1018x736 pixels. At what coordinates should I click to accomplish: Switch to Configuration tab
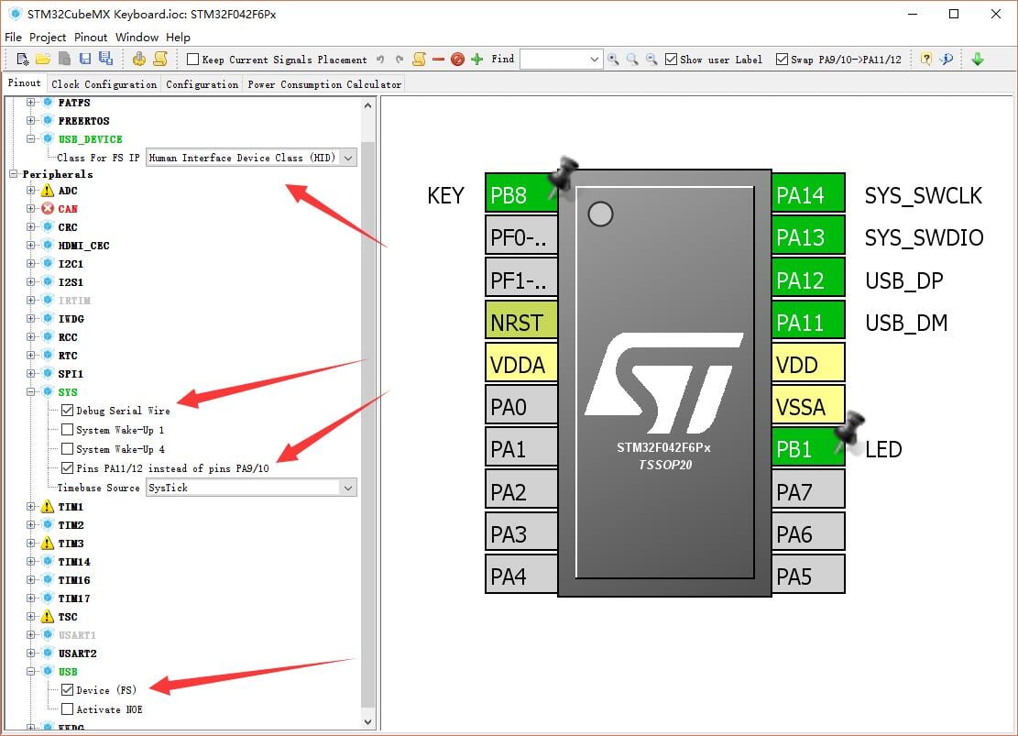(202, 83)
